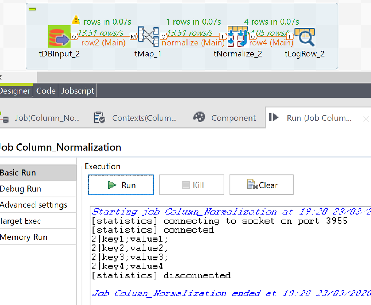Viewport: 371px width, 305px height.
Task: Click the Clear console button
Action: coord(261,185)
